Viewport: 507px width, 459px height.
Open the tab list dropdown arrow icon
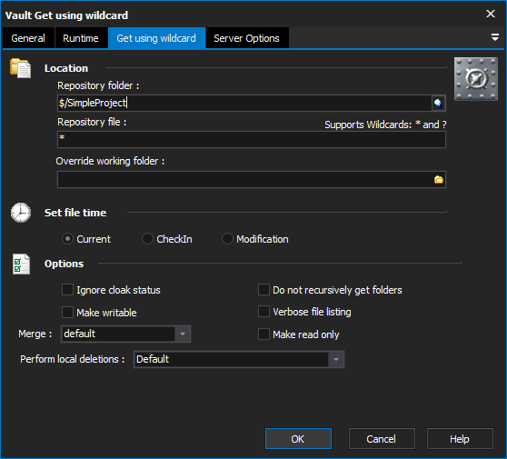click(494, 37)
